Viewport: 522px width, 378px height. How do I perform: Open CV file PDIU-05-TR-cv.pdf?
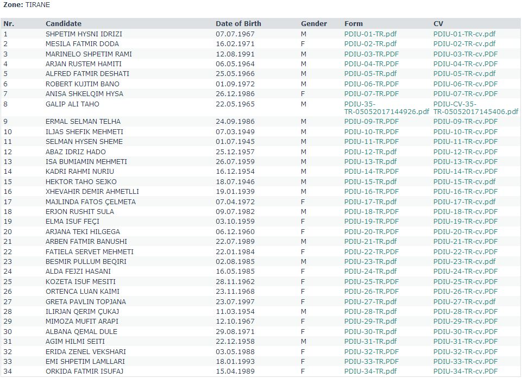click(x=464, y=74)
